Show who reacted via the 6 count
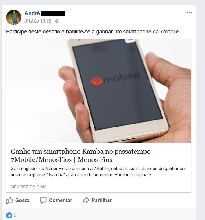 click(x=15, y=215)
